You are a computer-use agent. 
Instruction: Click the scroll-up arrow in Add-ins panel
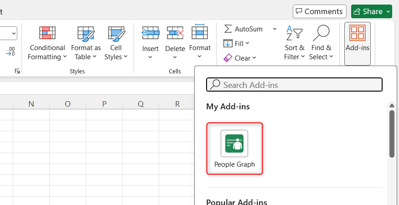click(x=392, y=105)
